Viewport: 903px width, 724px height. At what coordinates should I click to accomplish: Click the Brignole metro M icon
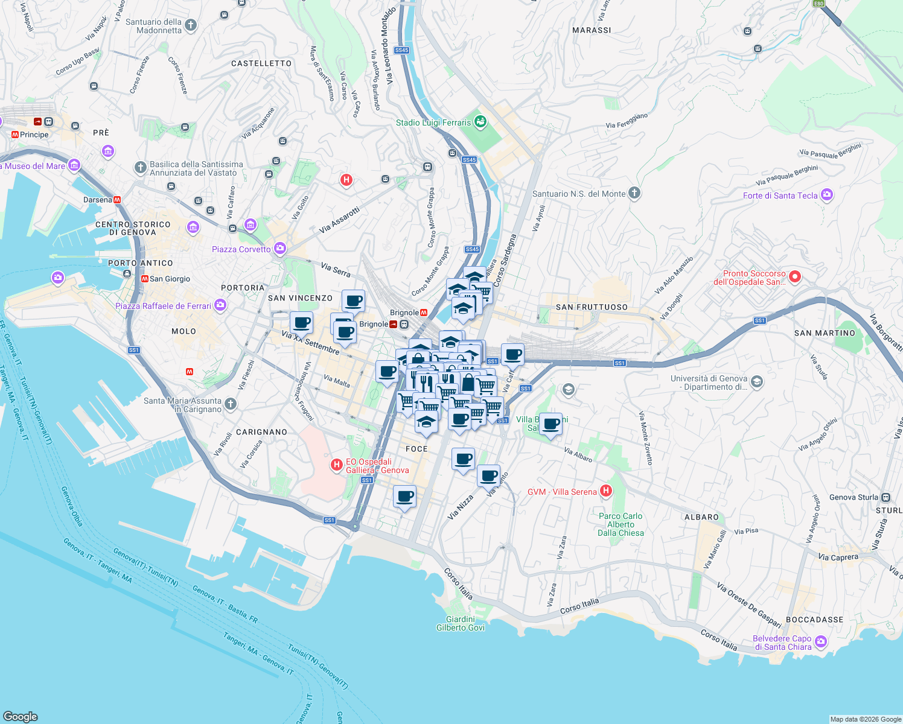click(x=425, y=313)
